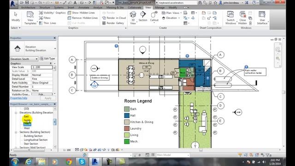Select the West elevation view
The width and height of the screenshot is (295, 166).
(27, 128)
